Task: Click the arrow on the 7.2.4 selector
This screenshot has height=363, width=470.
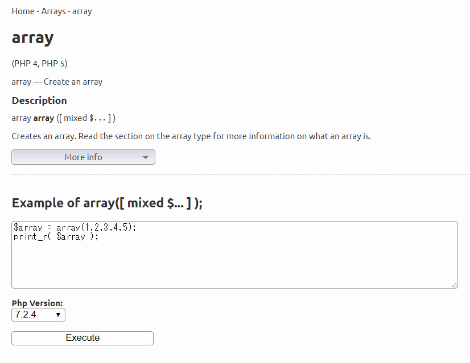Action: pyautogui.click(x=58, y=315)
